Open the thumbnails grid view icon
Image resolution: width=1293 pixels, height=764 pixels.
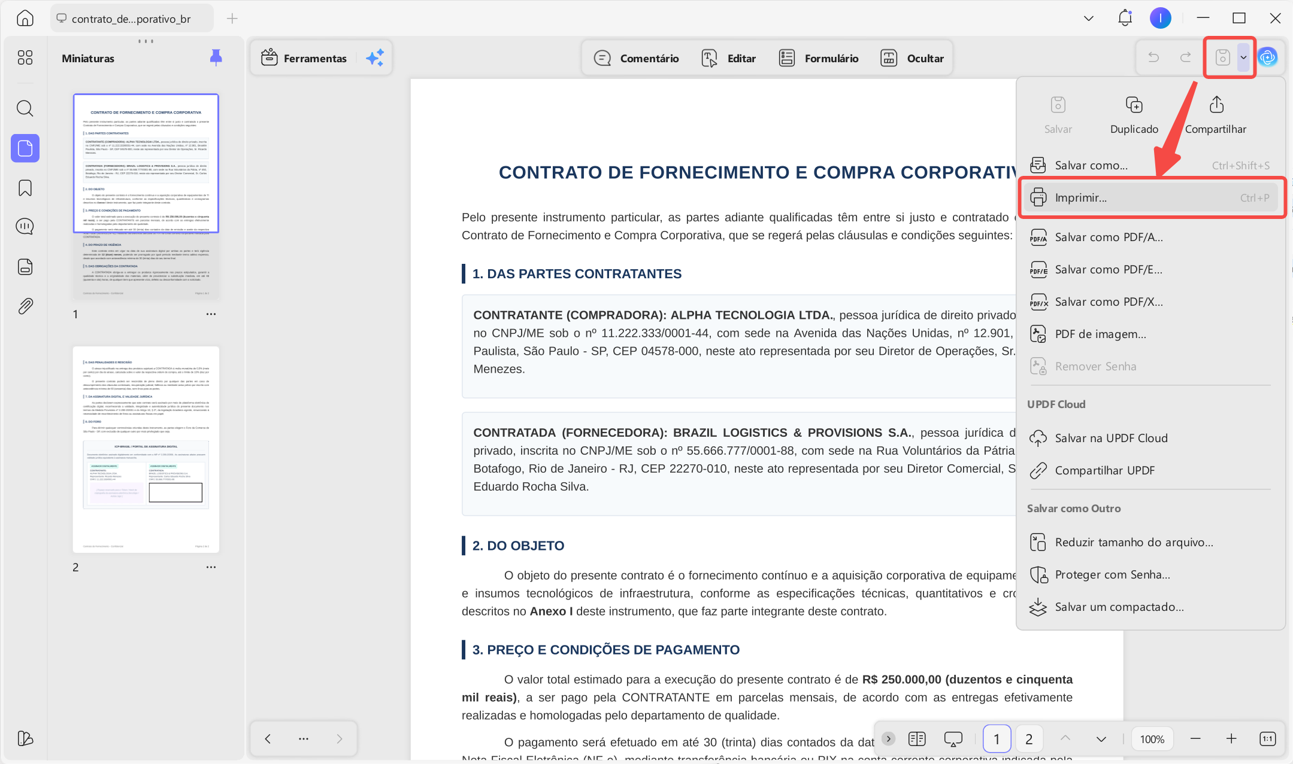click(x=25, y=57)
